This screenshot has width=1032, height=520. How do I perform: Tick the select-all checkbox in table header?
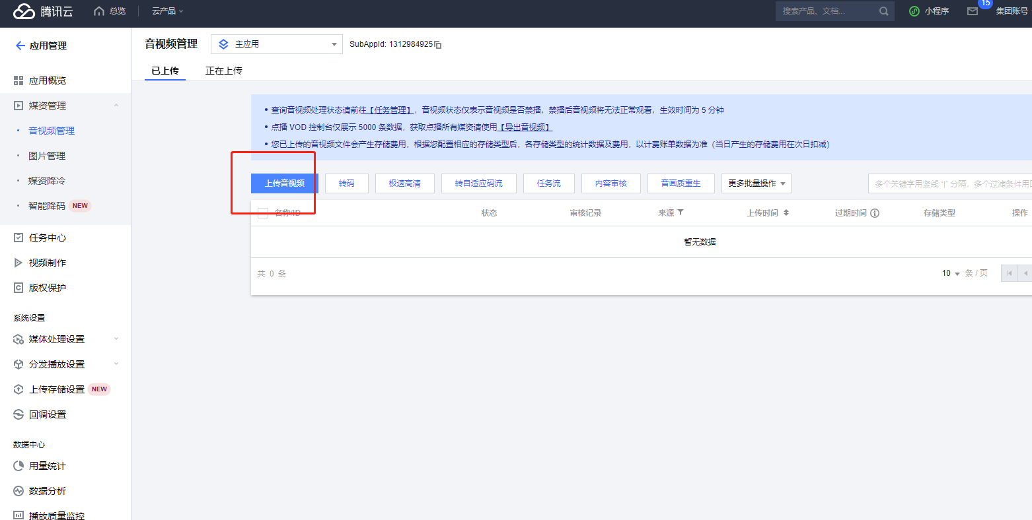(x=263, y=213)
